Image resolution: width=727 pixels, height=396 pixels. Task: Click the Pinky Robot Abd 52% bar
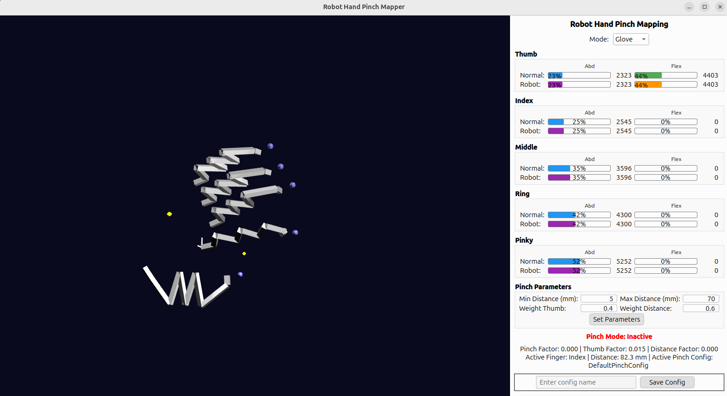point(579,271)
